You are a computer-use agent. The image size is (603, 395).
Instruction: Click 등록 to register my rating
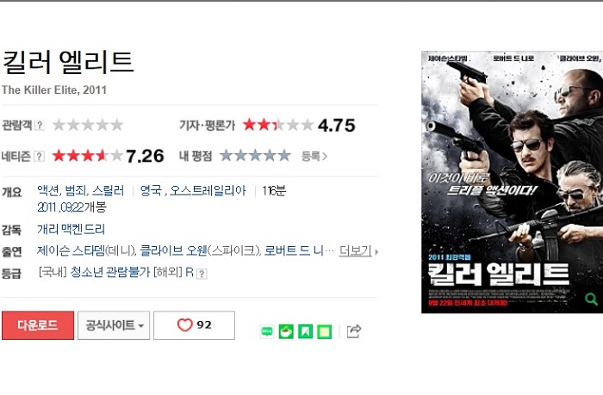[314, 156]
